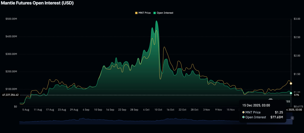Click the 15 Dec 2025 tooltip date header

click(256, 105)
